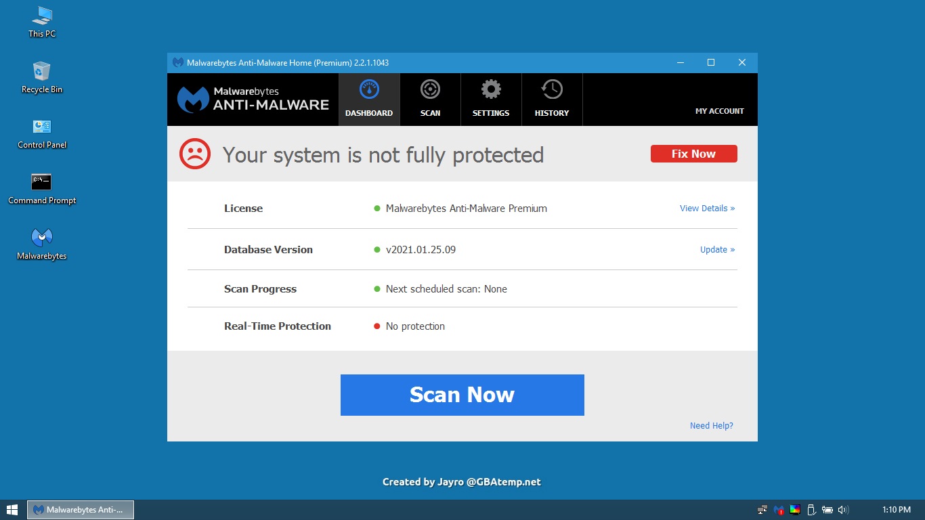Go to the History tab
Image resolution: width=925 pixels, height=520 pixels.
[x=552, y=100]
